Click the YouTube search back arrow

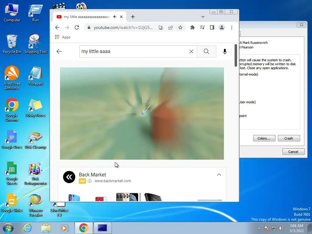59,51
